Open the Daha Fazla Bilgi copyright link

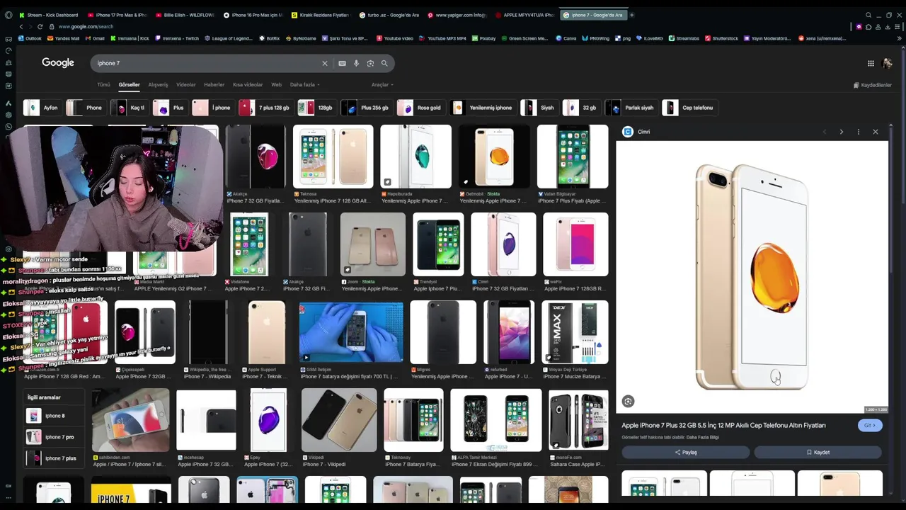(x=702, y=438)
